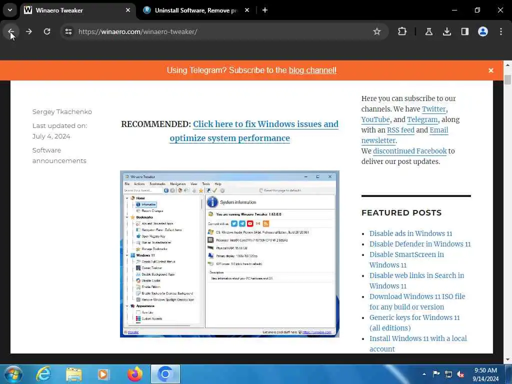This screenshot has width=512, height=384.
Task: Click the active browser taskbar button
Action: tap(165, 374)
